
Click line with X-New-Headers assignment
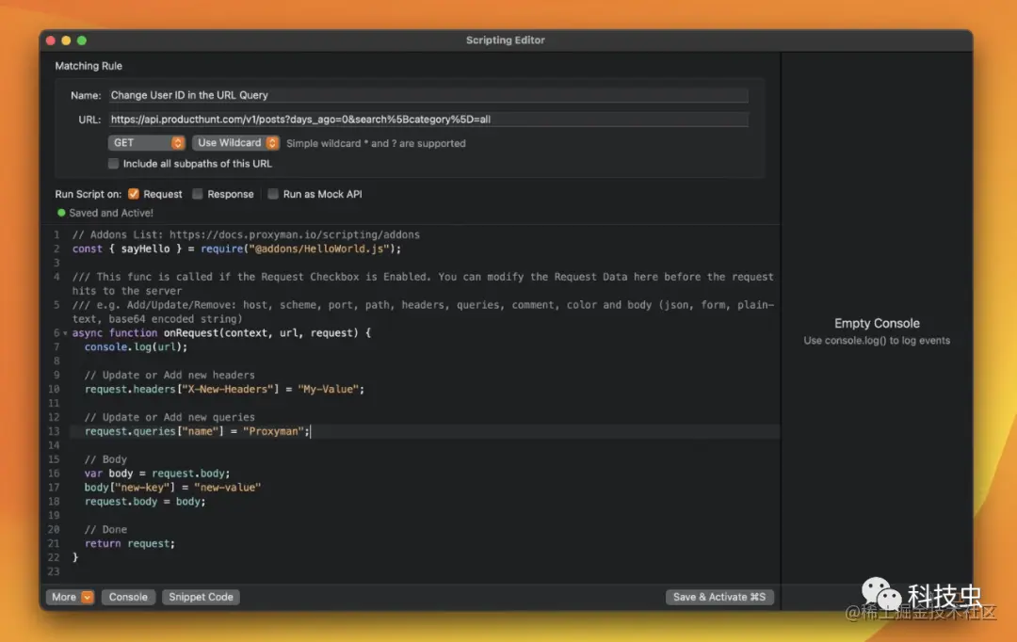click(x=224, y=389)
